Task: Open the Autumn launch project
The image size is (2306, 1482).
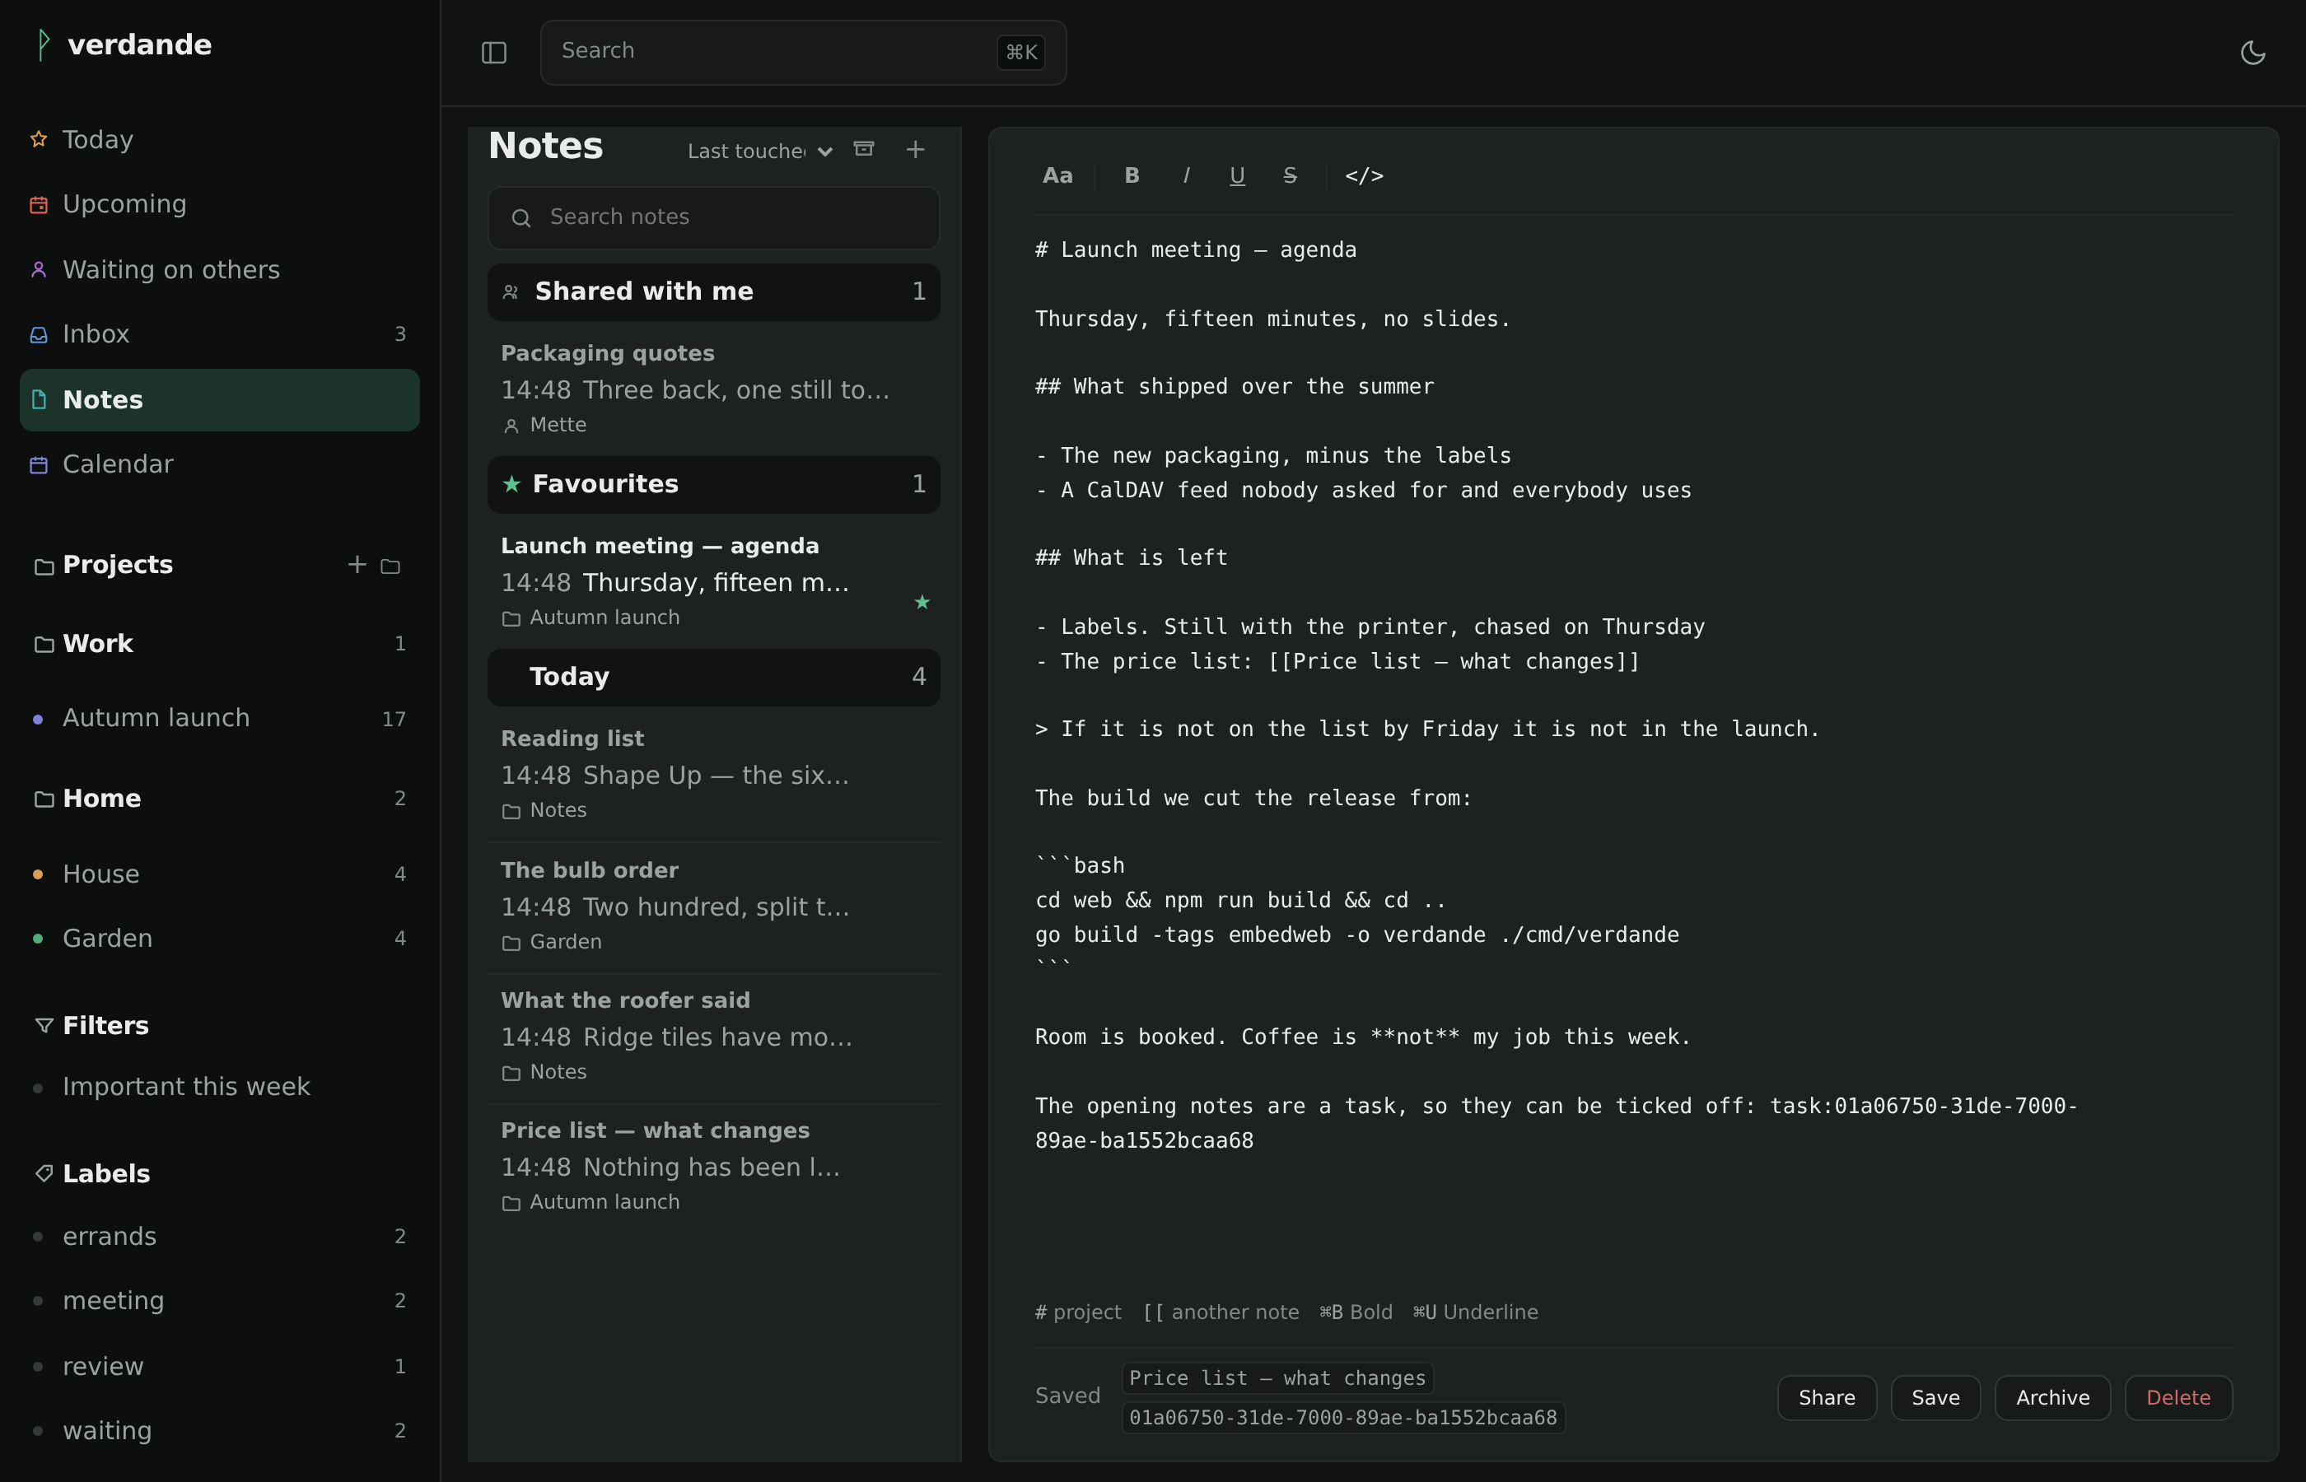Action: tap(219, 718)
